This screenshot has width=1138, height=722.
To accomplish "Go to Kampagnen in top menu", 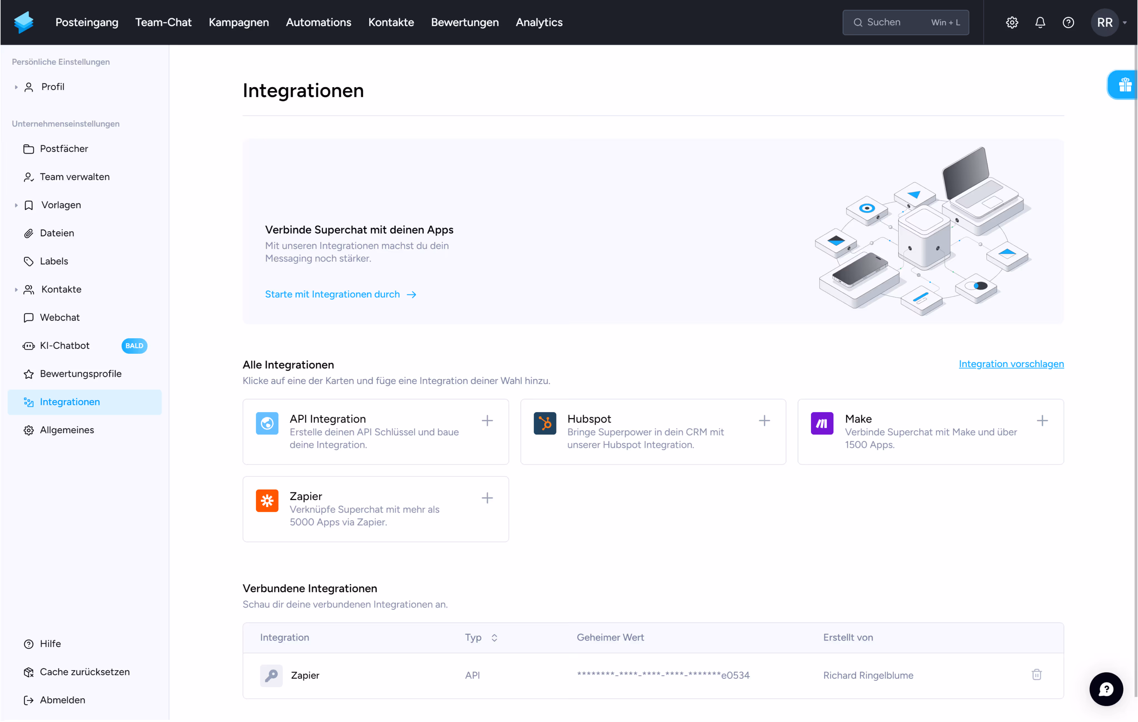I will [x=239, y=22].
